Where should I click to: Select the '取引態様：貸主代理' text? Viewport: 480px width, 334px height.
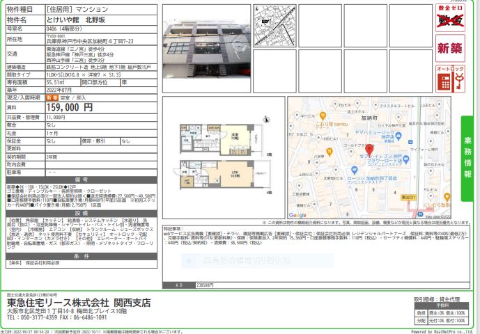(x=437, y=299)
